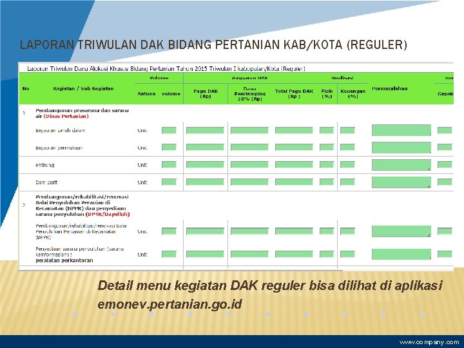The height and width of the screenshot is (348, 464).
Task: Click the 'embung' row label
Action: (x=44, y=165)
